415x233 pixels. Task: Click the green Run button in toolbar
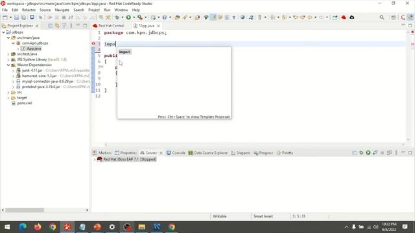pos(128,17)
